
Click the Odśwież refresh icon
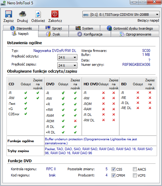[x=38, y=14]
